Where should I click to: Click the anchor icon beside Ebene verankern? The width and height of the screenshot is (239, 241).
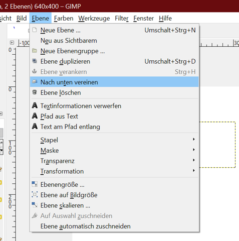[35, 71]
